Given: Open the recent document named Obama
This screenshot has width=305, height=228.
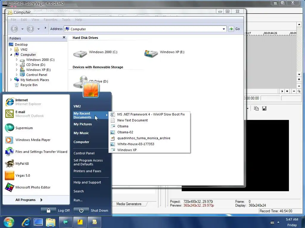Looking at the screenshot, I should tap(150, 126).
